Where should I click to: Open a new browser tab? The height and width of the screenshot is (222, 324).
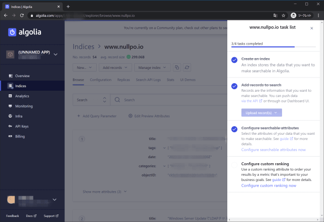(68, 7)
